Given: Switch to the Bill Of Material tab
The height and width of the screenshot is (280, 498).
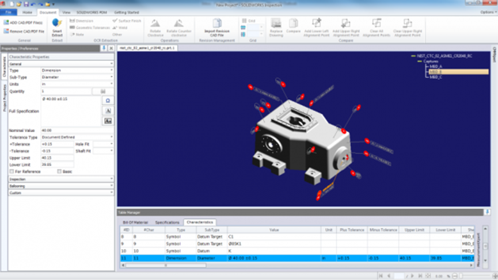Looking at the screenshot, I should (x=135, y=222).
